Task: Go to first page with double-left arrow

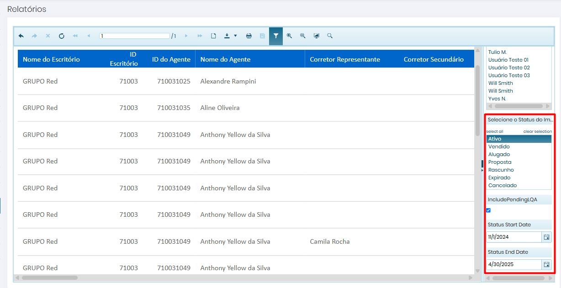Action: pos(75,36)
